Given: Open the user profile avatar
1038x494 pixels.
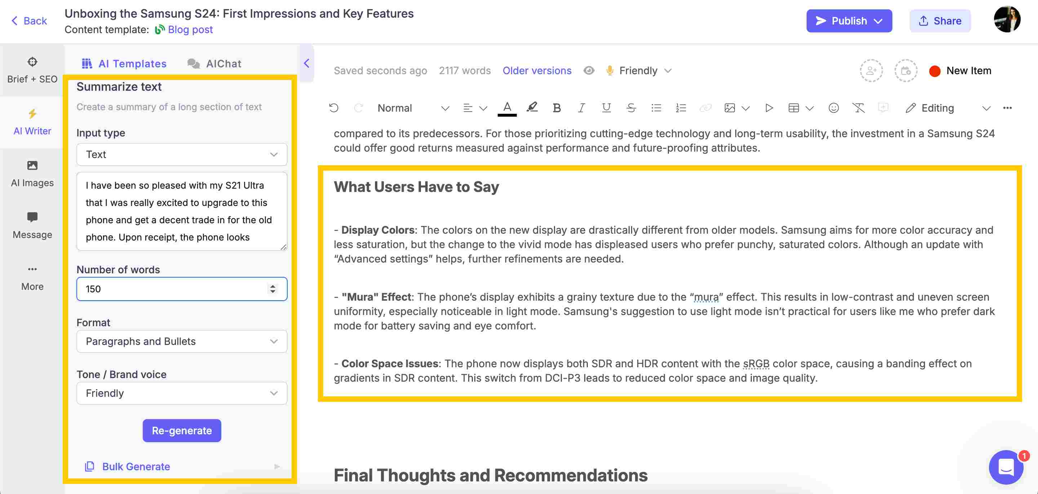Looking at the screenshot, I should tap(1007, 19).
